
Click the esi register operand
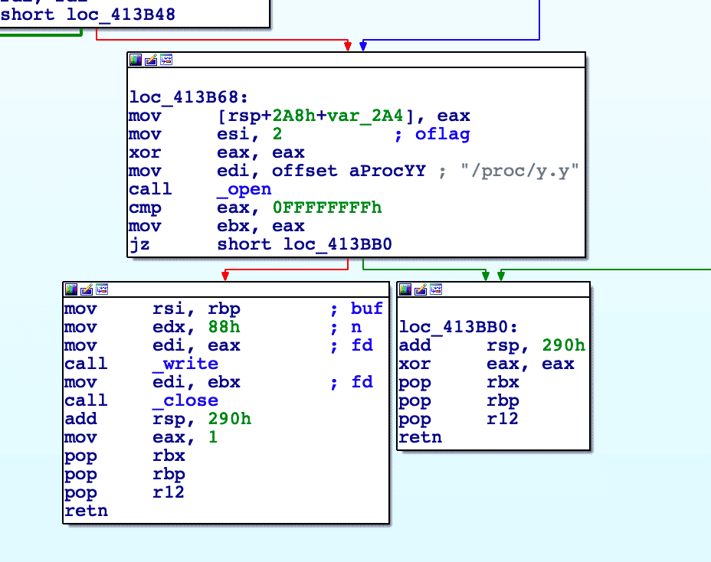pos(233,134)
